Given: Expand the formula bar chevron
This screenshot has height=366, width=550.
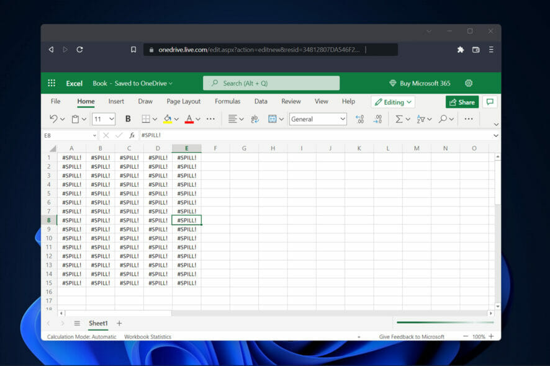Looking at the screenshot, I should coord(495,135).
